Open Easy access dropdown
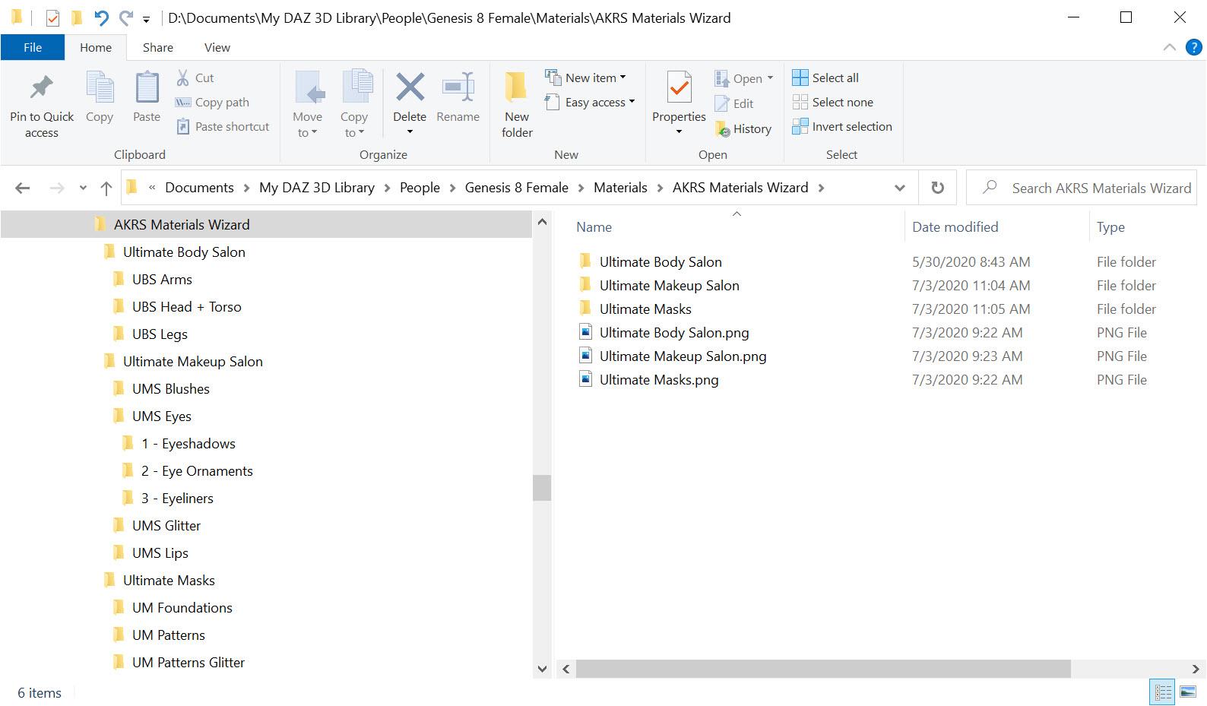1207x706 pixels. 590,102
